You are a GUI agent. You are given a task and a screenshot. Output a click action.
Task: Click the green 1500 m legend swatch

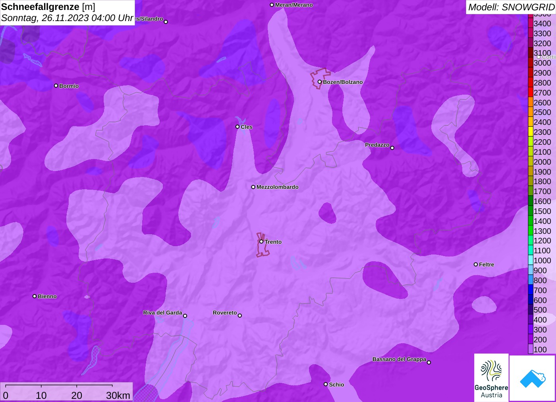coord(531,211)
